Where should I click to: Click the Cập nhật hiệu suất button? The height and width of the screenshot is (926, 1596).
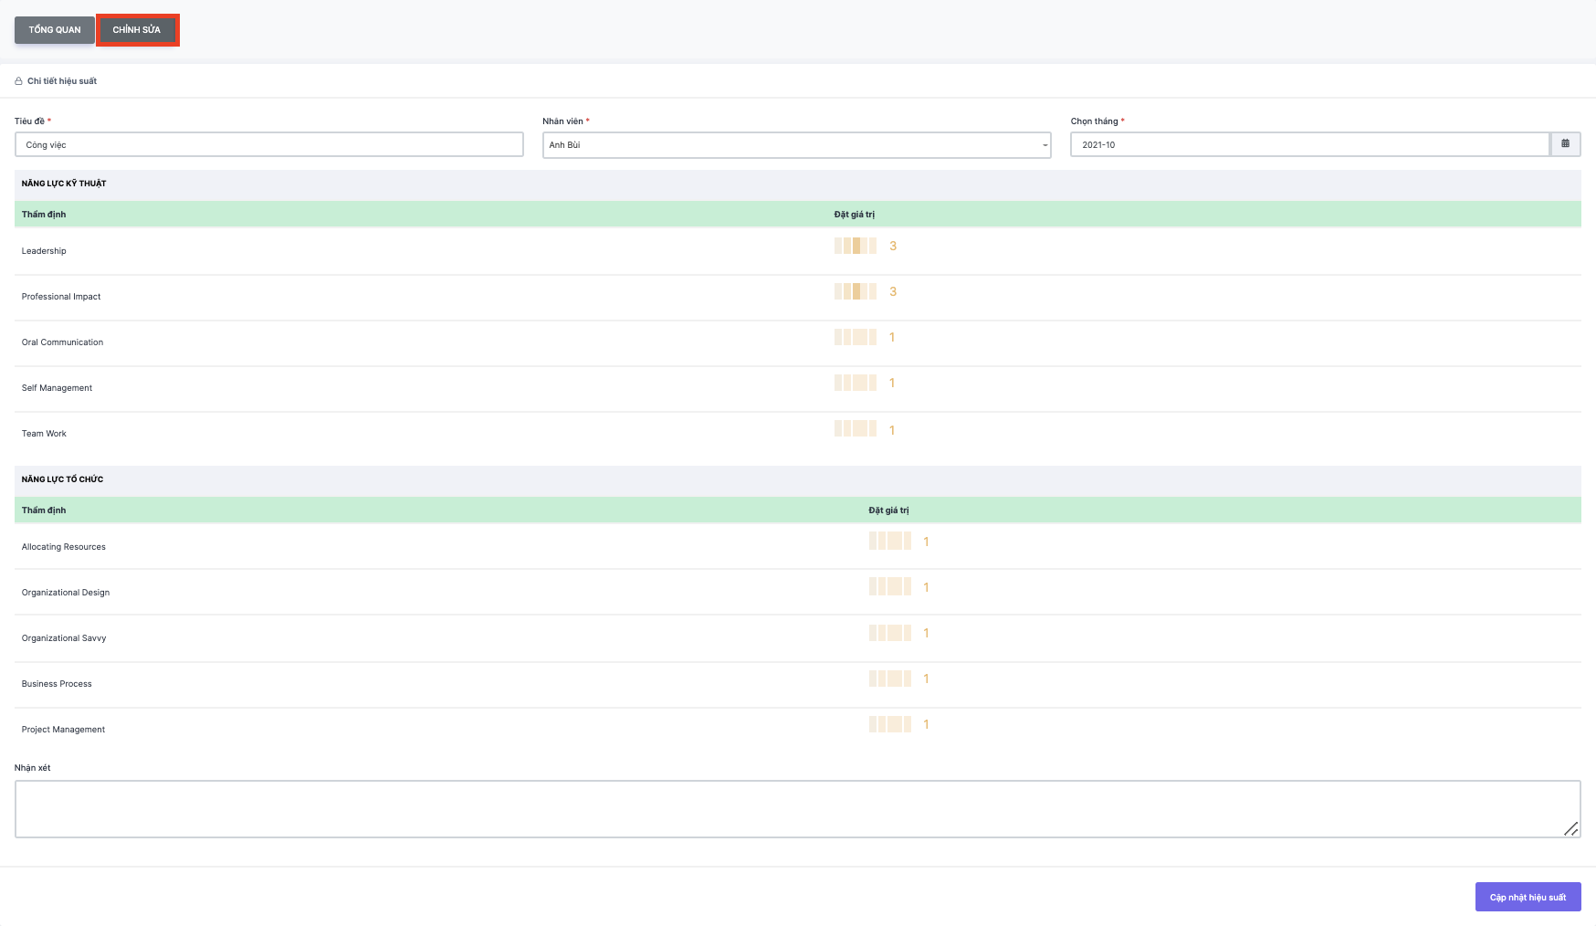(1528, 897)
